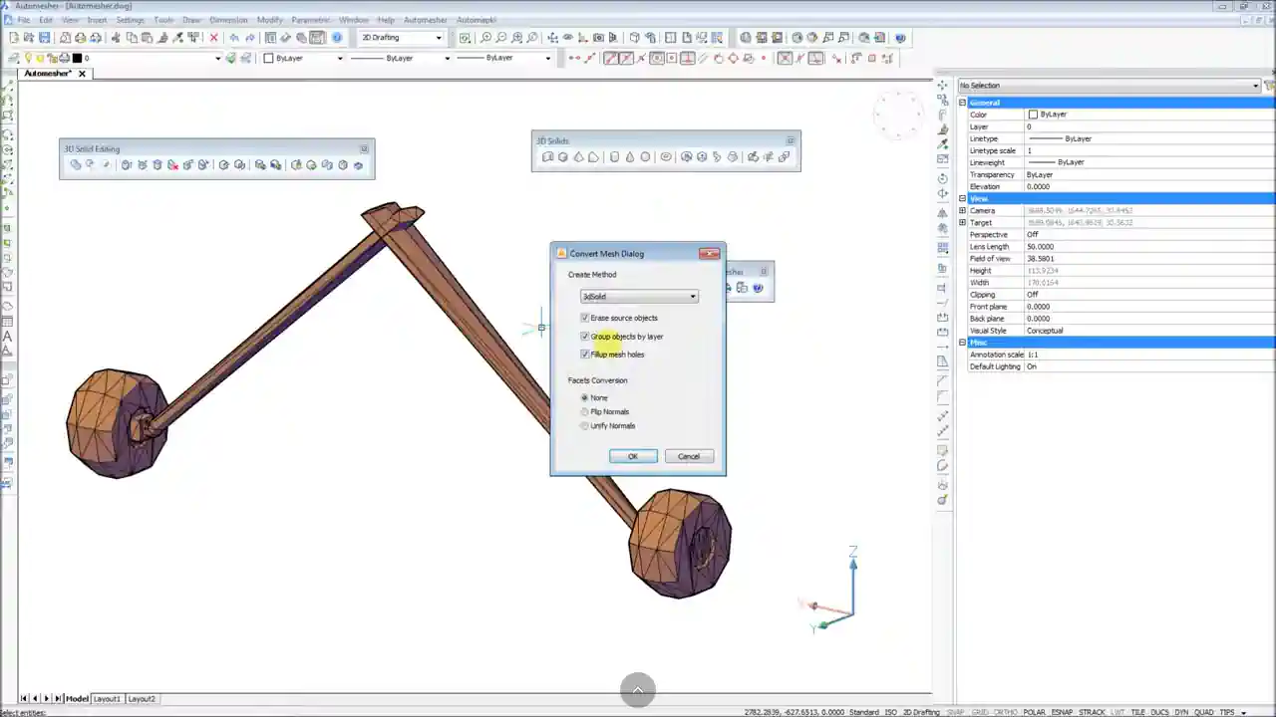Image resolution: width=1276 pixels, height=717 pixels.
Task: Uncheck Group objects by layer
Action: (x=585, y=336)
